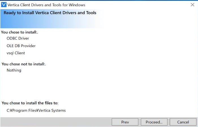Select the "You chose to install:" label
Screen dimensions: 198x127
pos(20,32)
